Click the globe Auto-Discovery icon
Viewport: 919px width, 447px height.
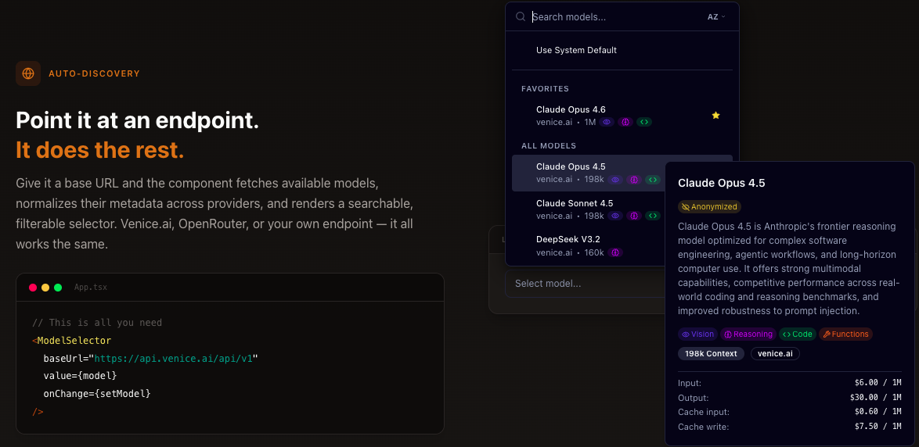pyautogui.click(x=28, y=73)
